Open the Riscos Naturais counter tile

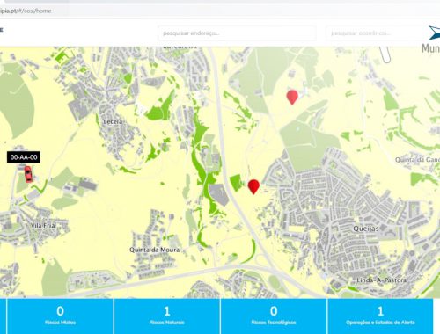point(167,316)
